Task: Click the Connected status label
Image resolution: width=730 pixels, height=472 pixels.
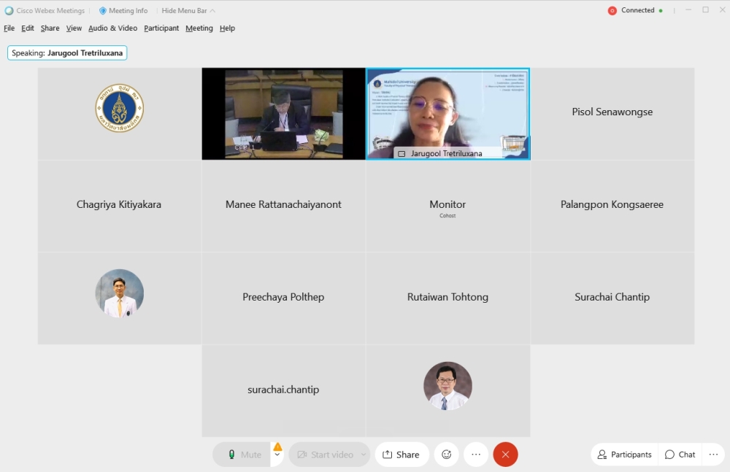Action: tap(637, 11)
